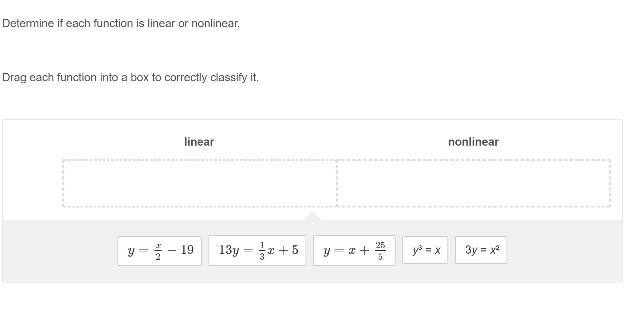This screenshot has height=327, width=632.
Task: Click the ⅓ fraction in the second tile
Action: pyautogui.click(x=262, y=250)
